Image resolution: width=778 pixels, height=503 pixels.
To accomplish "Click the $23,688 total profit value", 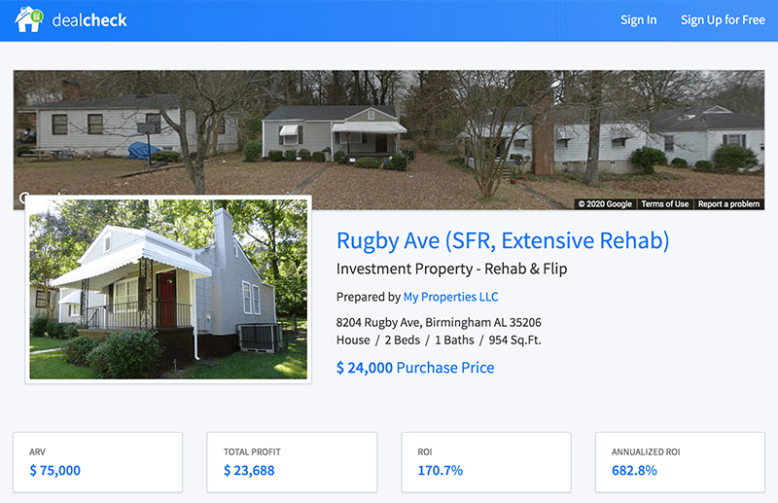I will coord(249,470).
